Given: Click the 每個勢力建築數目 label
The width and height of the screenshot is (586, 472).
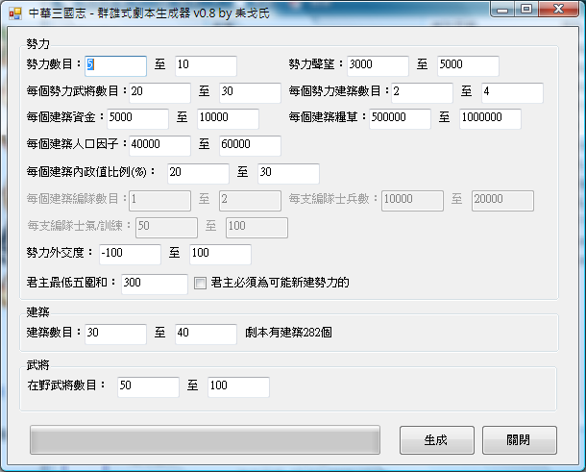Looking at the screenshot, I should tap(339, 91).
